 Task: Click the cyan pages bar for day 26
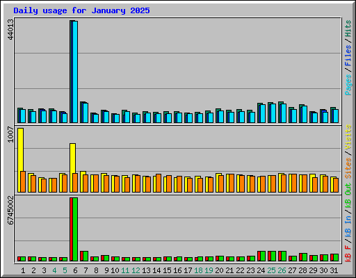(284, 113)
